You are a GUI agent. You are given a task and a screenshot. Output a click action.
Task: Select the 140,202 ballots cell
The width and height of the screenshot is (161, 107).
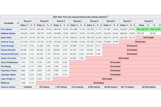point(148,87)
